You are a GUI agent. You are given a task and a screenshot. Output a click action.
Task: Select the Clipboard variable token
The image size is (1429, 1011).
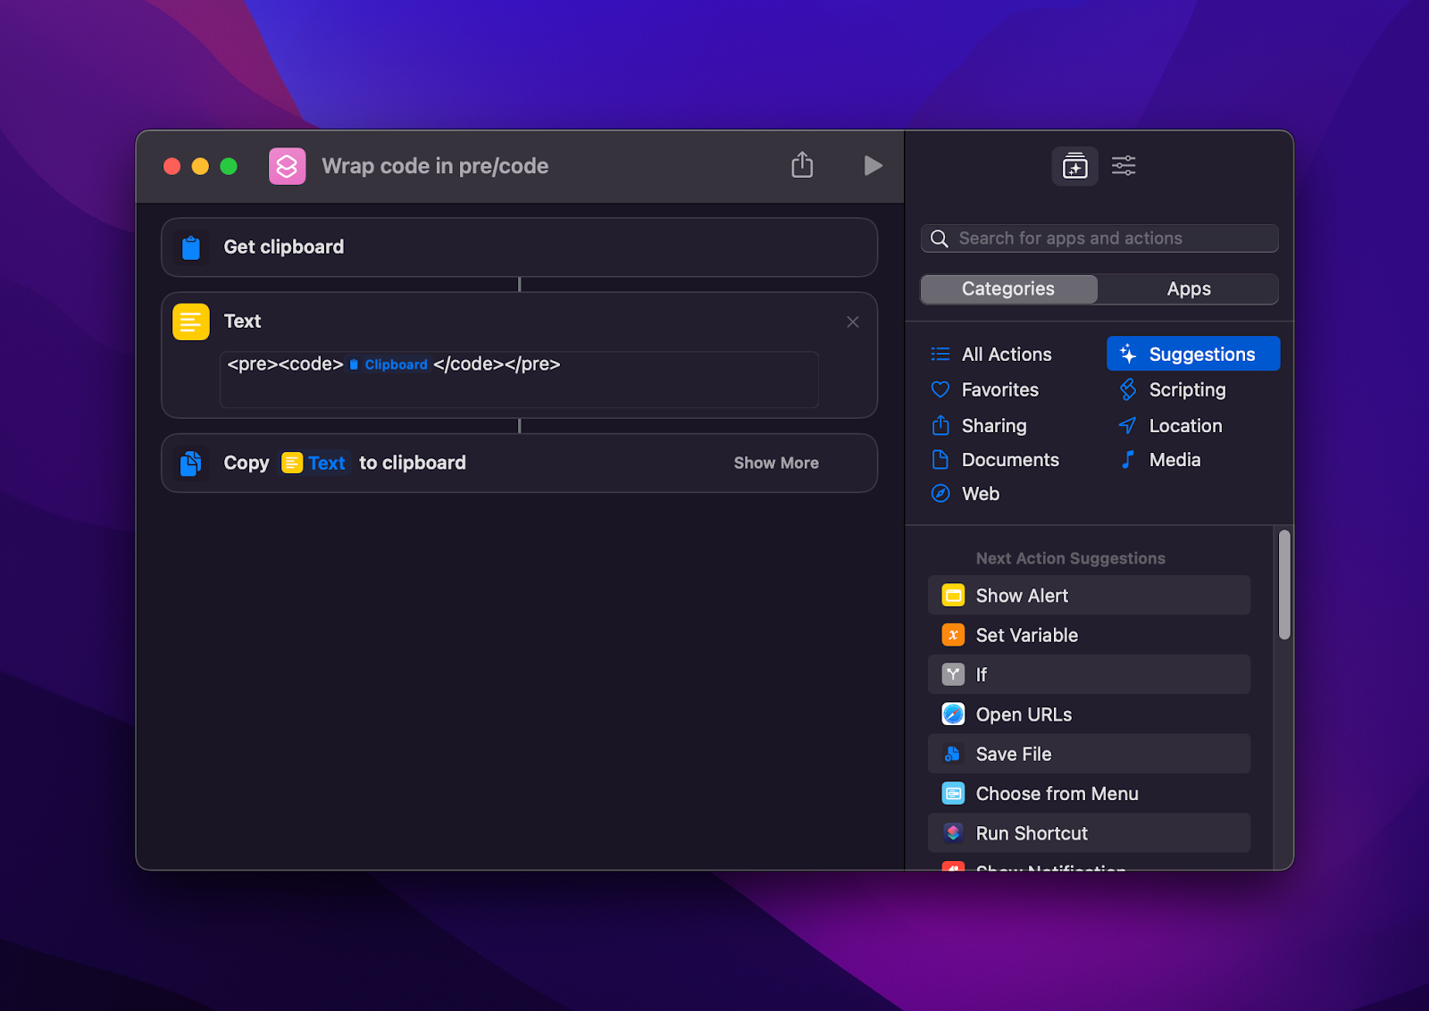click(x=389, y=364)
